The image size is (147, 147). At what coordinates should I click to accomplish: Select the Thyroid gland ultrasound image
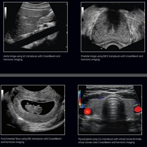point(110,110)
